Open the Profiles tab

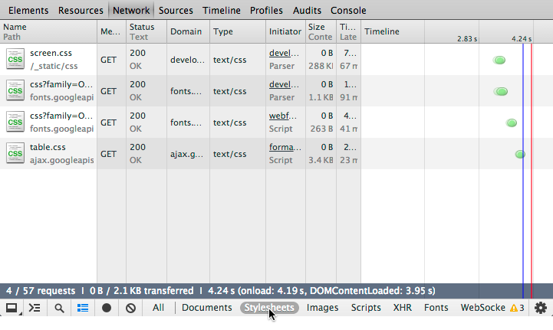pos(266,11)
